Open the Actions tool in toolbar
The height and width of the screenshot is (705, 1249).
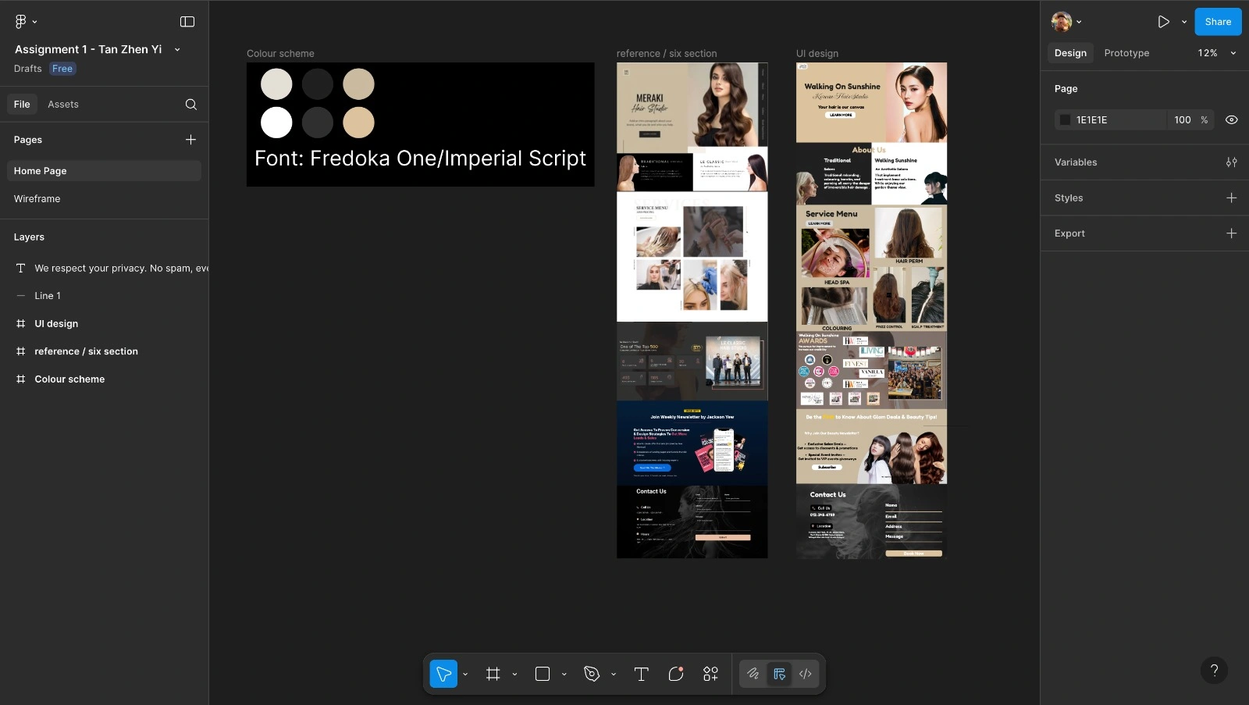click(710, 674)
